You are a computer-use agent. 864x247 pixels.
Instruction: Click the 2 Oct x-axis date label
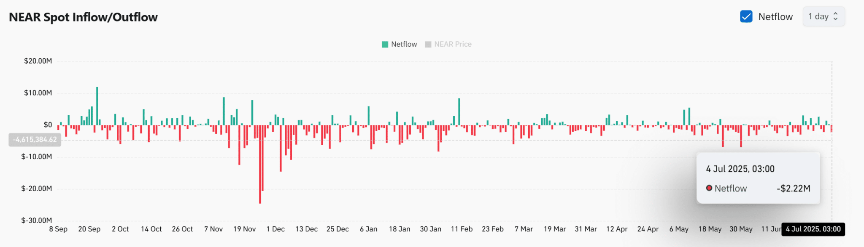coord(120,229)
